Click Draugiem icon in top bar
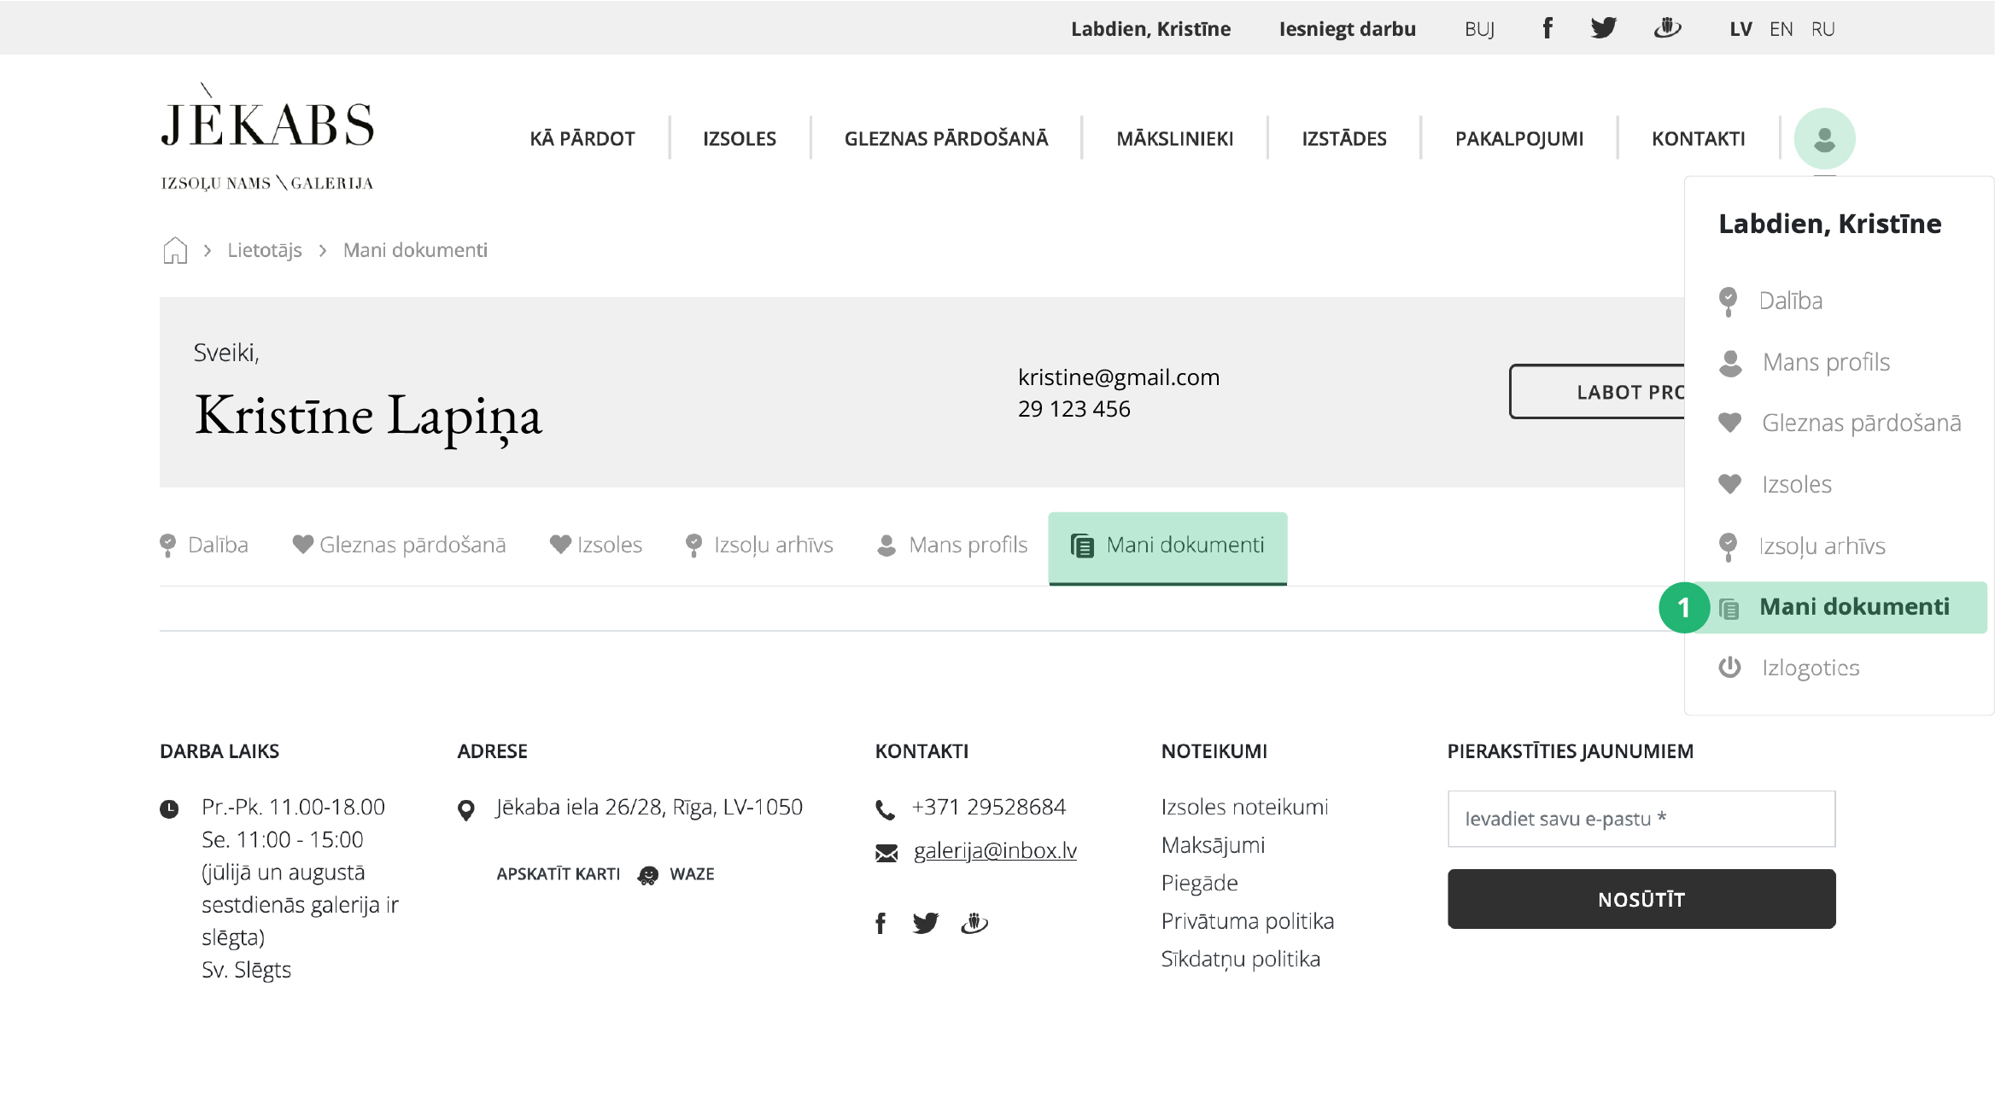 pyautogui.click(x=1667, y=28)
